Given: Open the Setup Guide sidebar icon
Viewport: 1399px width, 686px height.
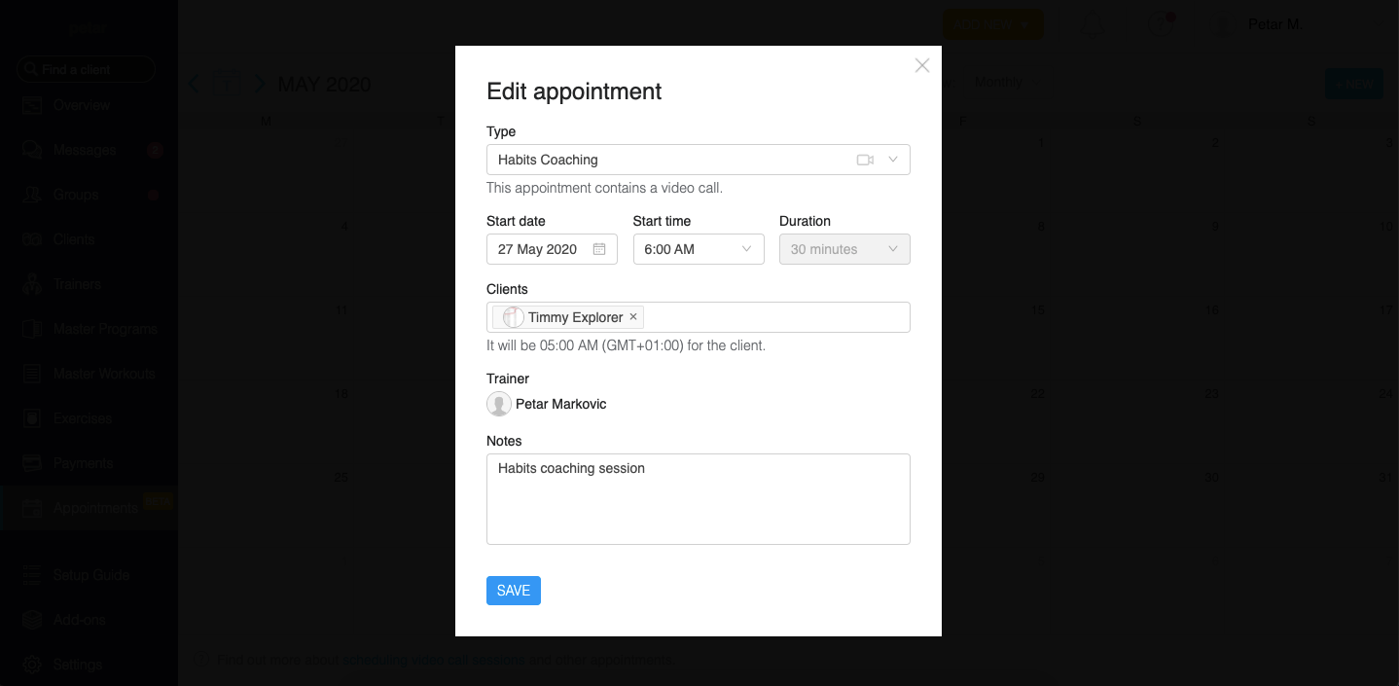Looking at the screenshot, I should (x=32, y=575).
